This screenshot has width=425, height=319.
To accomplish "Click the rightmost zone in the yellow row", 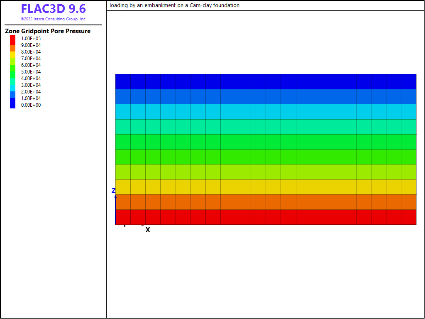I will click(x=408, y=187).
